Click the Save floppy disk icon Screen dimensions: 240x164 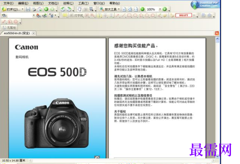28,9
